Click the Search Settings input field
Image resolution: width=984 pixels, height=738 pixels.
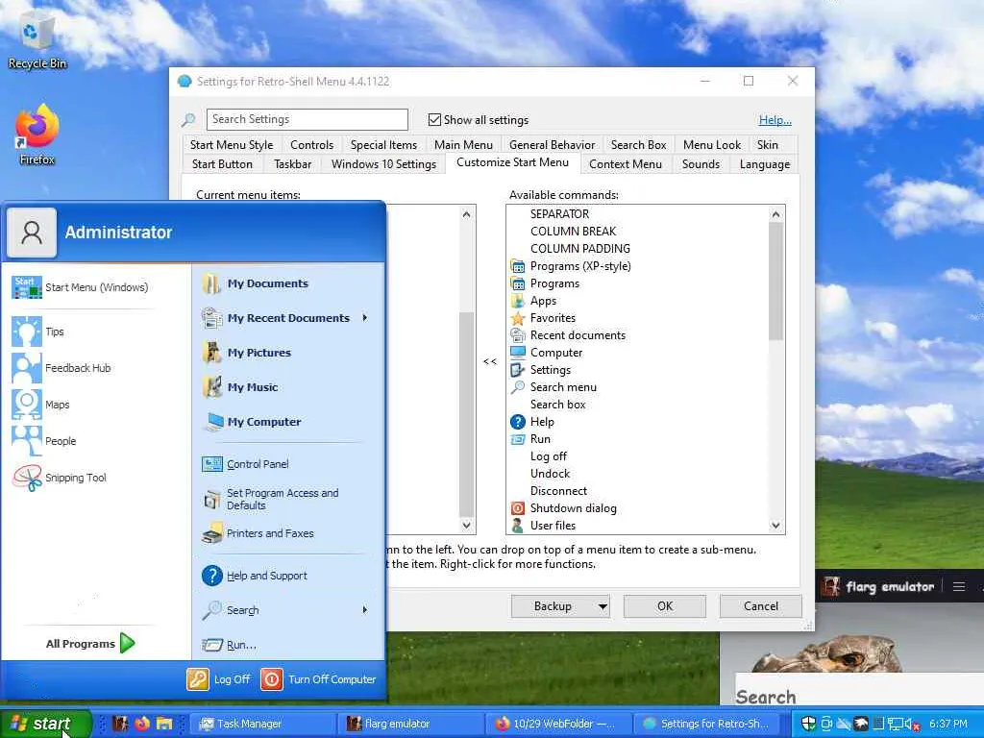click(x=307, y=119)
